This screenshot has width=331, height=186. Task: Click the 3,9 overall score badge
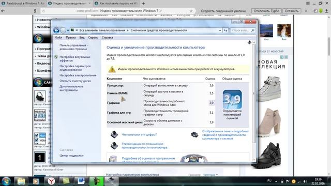tap(232, 99)
